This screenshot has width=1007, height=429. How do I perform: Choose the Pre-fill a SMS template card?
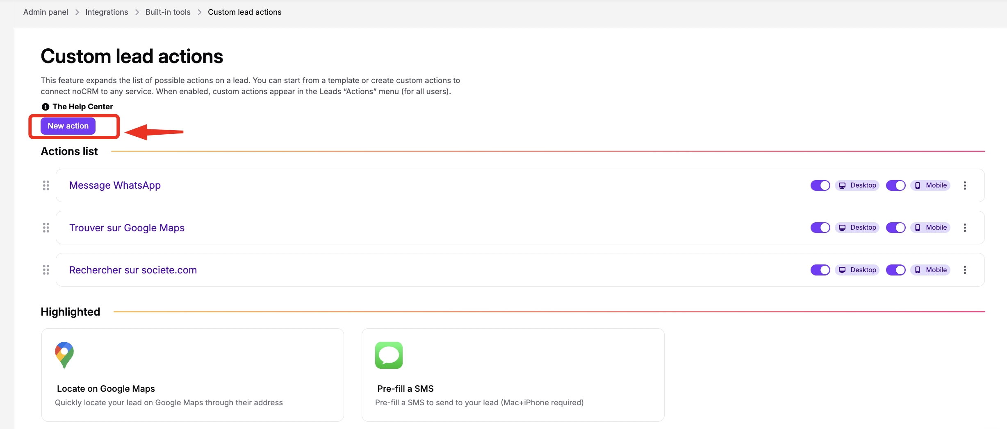[x=513, y=375]
